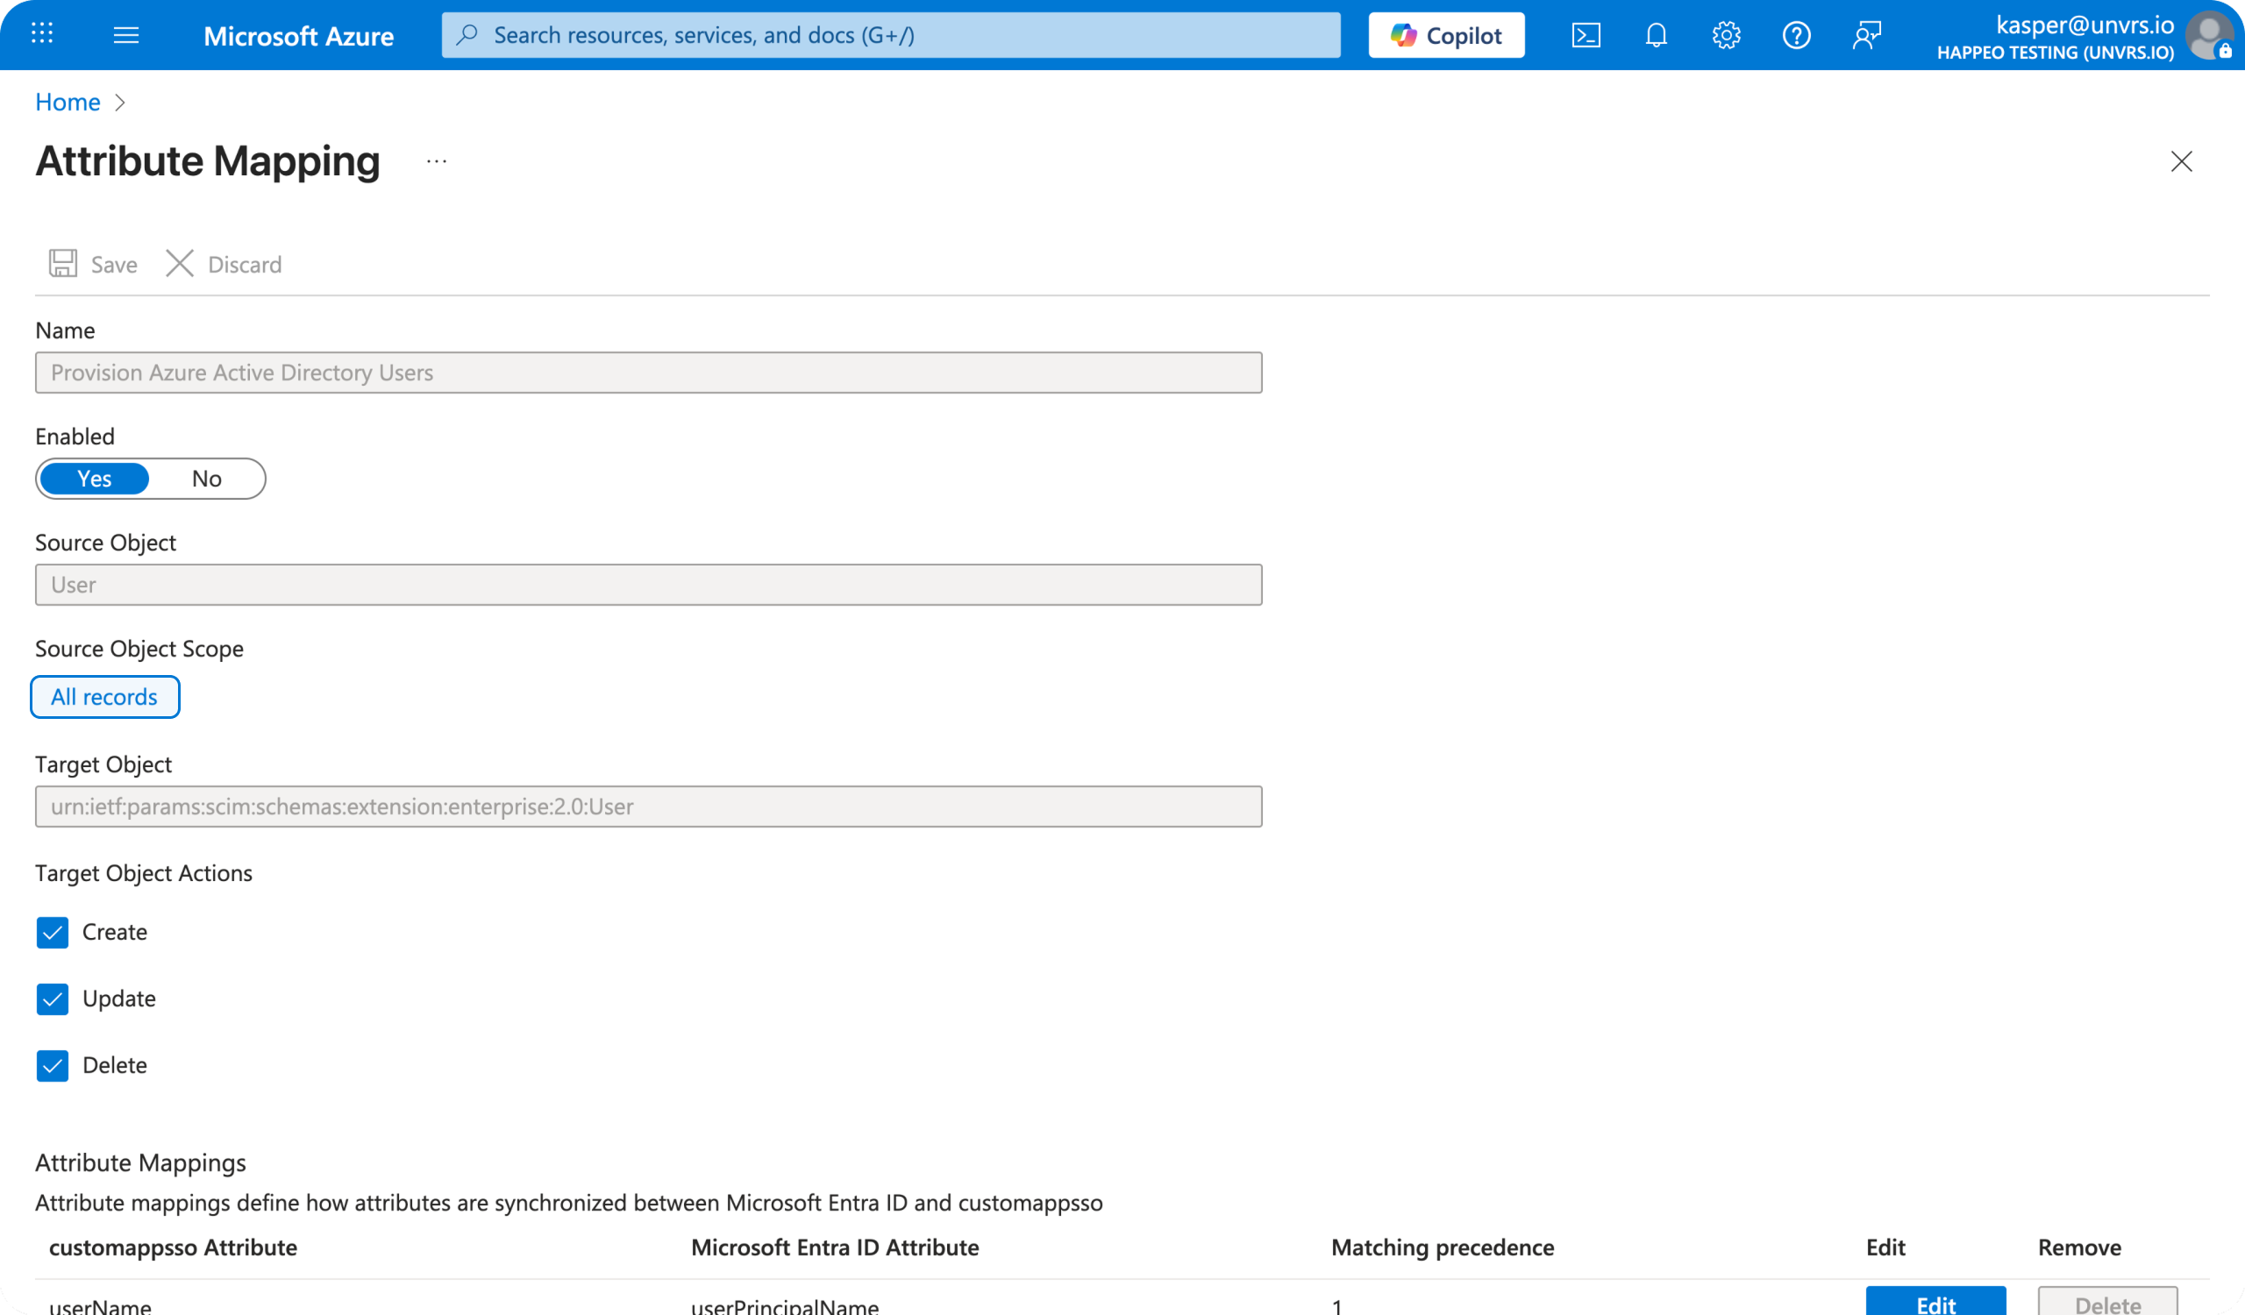Toggle the portal navigation hamburger menu
The height and width of the screenshot is (1315, 2245).
pos(127,35)
